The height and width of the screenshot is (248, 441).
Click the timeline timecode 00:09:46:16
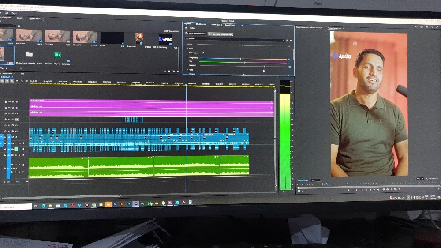(x=7, y=77)
